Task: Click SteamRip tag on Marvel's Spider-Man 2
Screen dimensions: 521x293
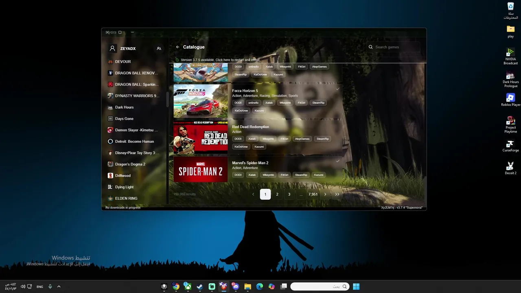Action: [x=301, y=175]
